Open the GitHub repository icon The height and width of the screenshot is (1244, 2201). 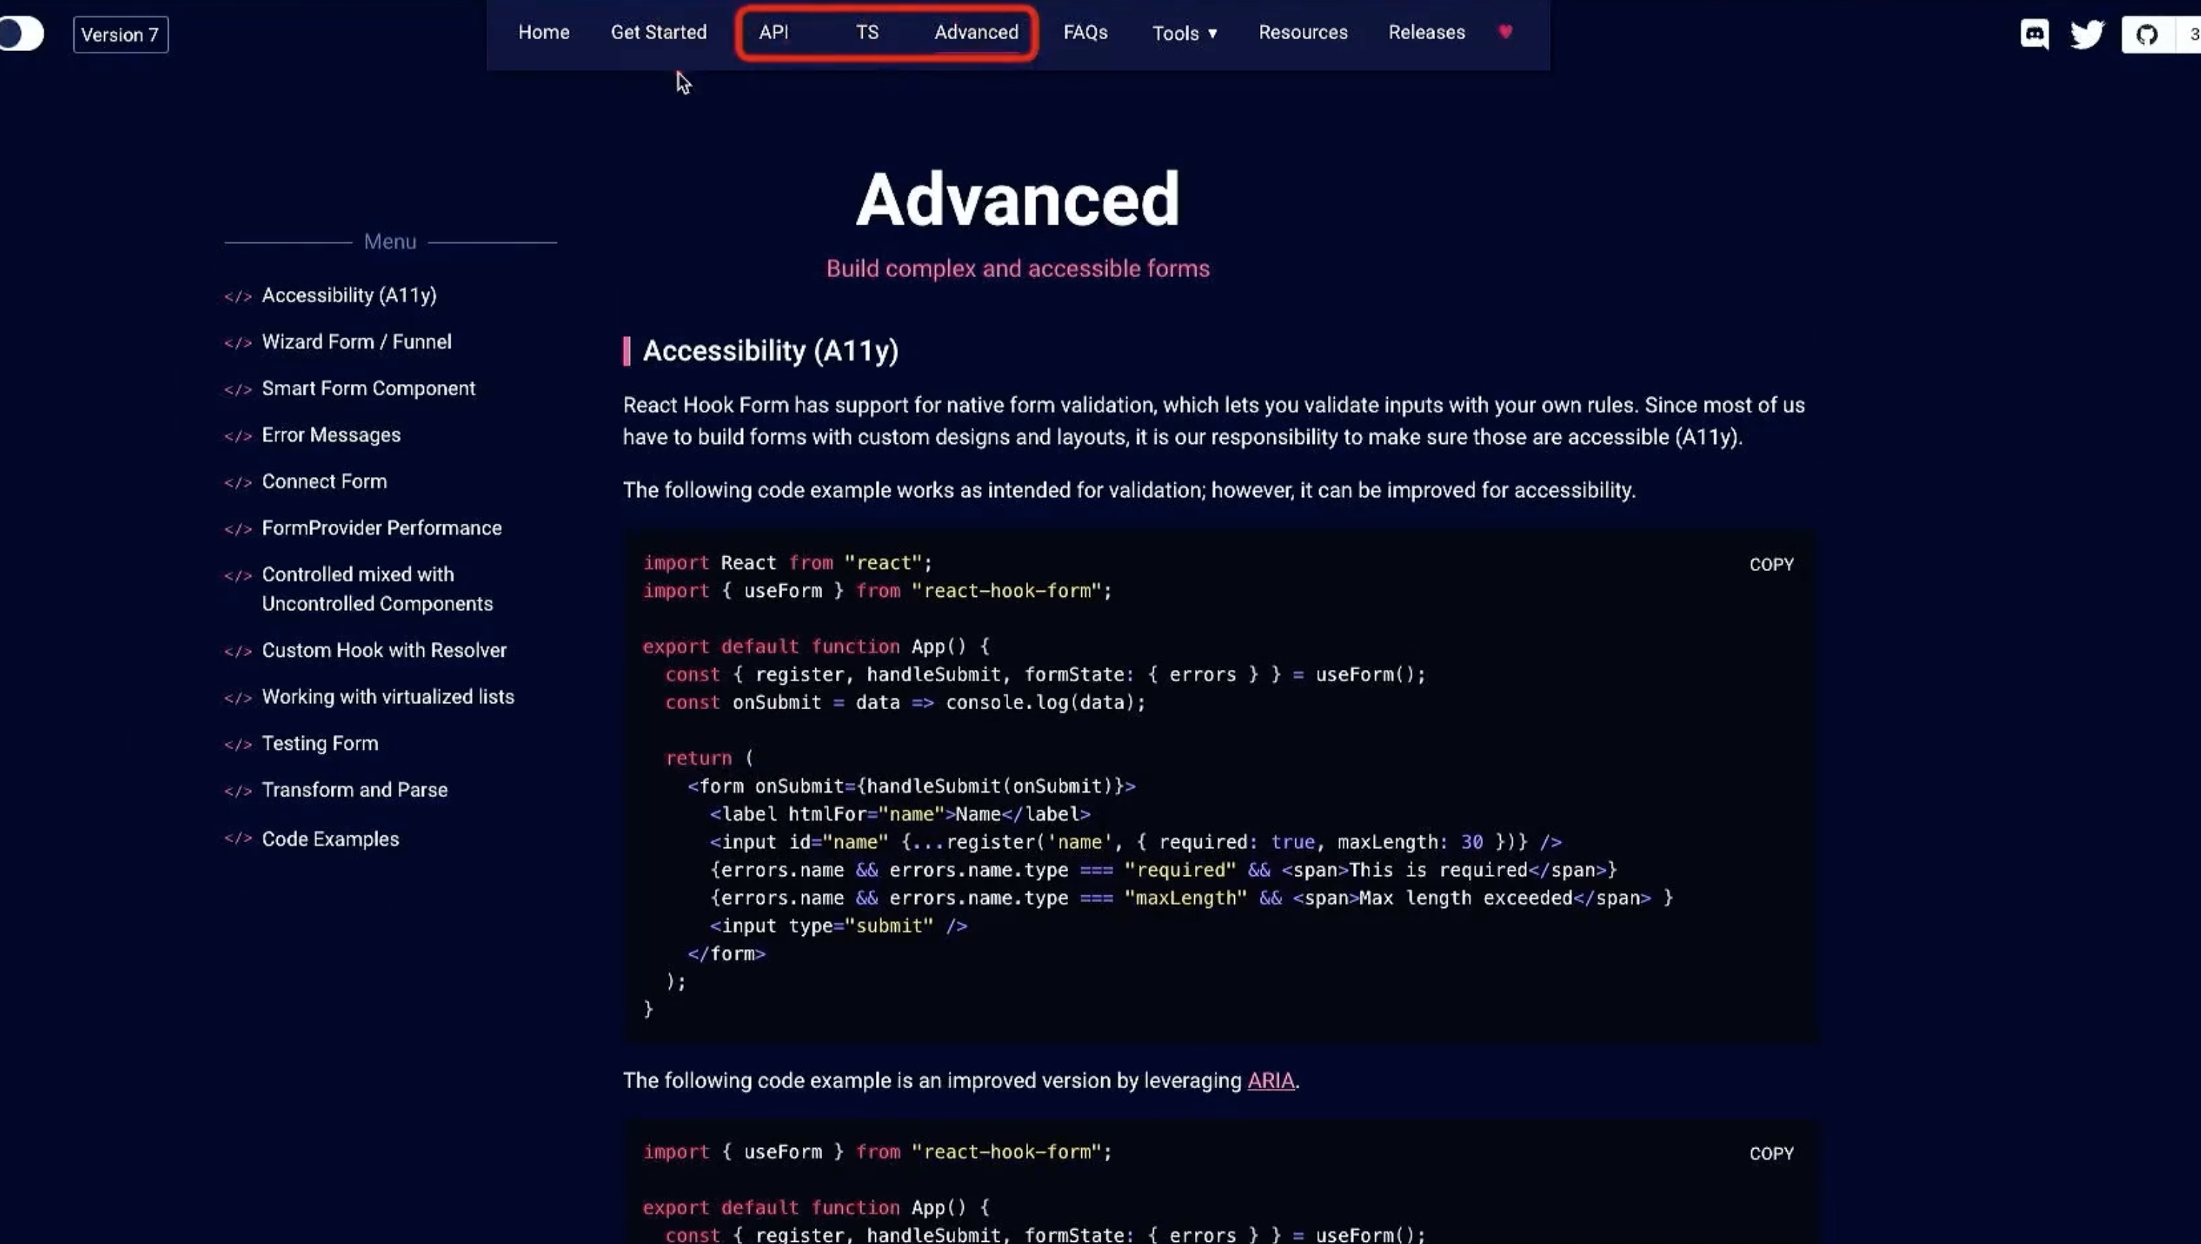tap(2146, 35)
